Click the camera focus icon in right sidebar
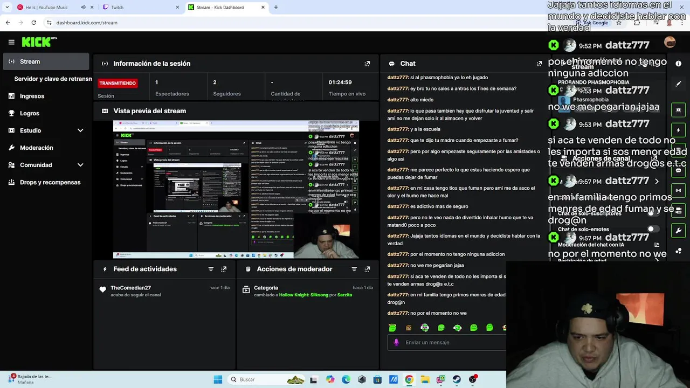This screenshot has height=388, width=690. pos(678,110)
